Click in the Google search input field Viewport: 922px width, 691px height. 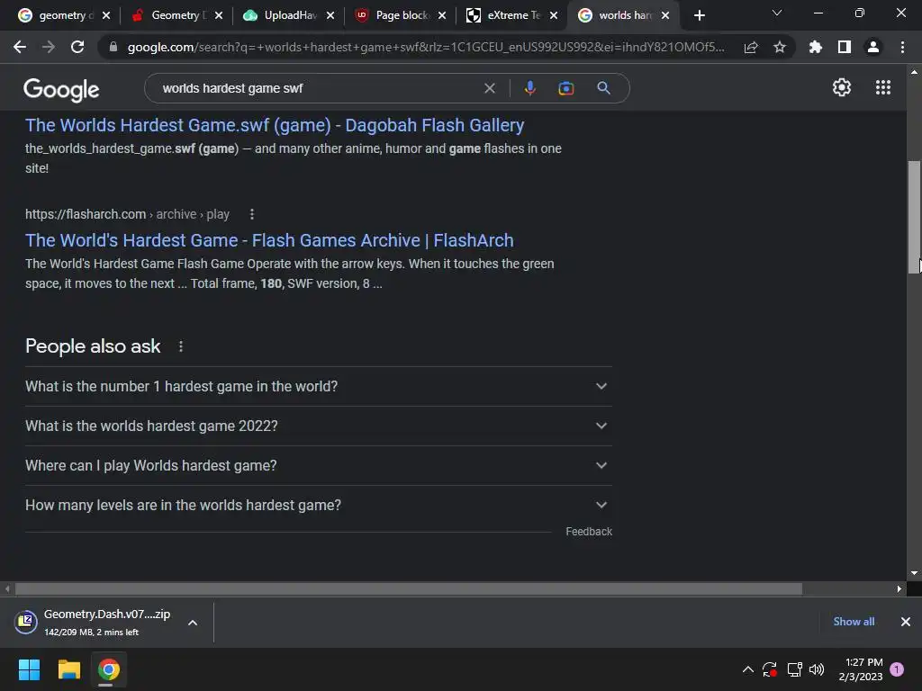pos(318,88)
